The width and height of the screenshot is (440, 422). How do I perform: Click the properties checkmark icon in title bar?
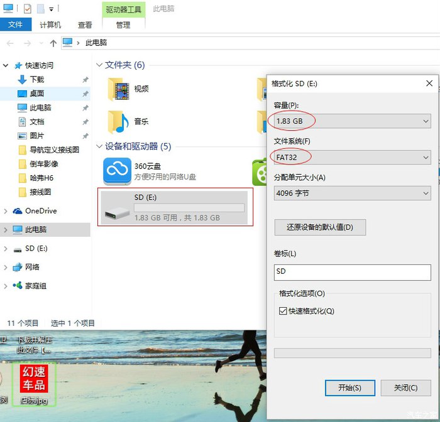pos(28,9)
